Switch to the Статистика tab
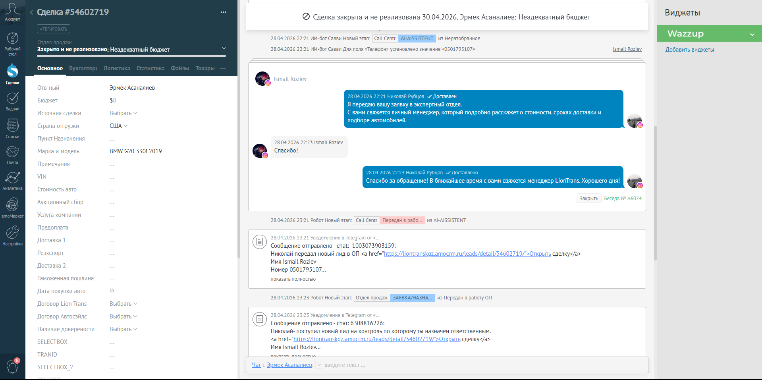This screenshot has height=380, width=762. click(150, 68)
